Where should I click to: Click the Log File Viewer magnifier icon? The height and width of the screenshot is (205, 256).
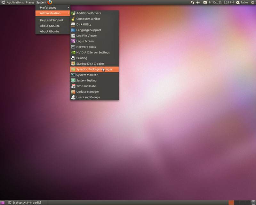73,36
